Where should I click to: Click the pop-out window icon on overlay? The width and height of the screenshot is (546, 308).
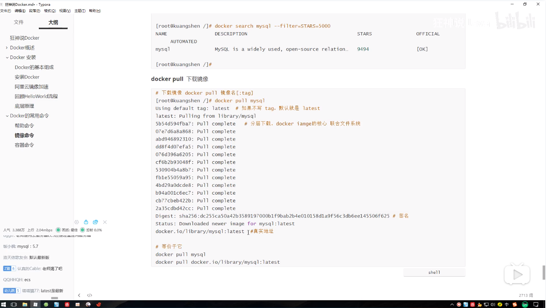(x=95, y=222)
